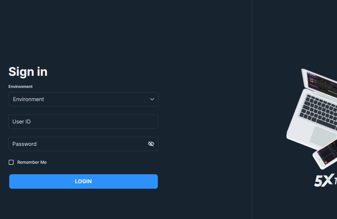Click the 'Remember Me' label text
Viewport: 337px width, 219px height.
(x=32, y=162)
